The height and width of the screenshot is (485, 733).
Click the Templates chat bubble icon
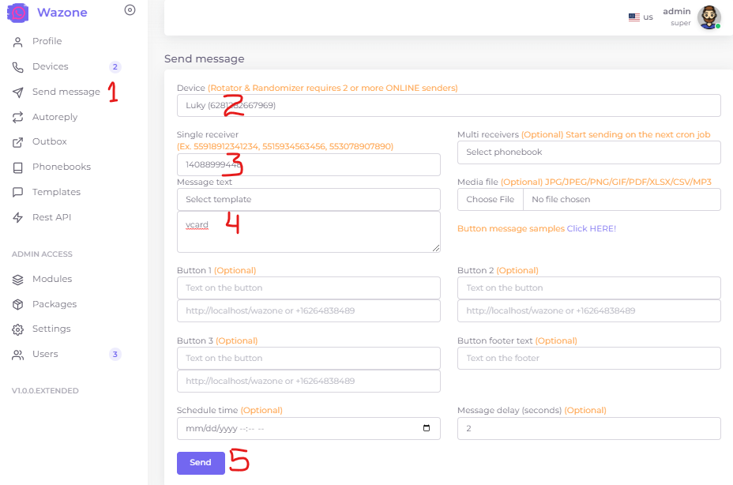pyautogui.click(x=17, y=193)
